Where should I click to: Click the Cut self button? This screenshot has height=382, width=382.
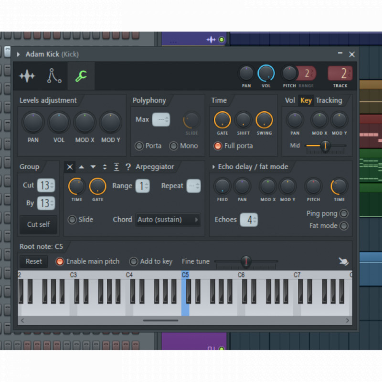[39, 224]
